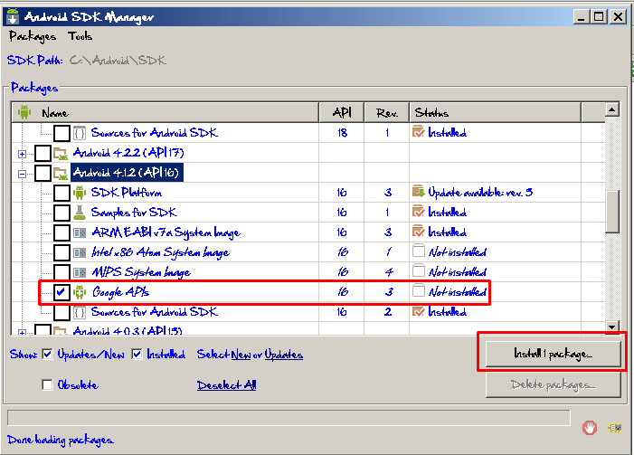Select the Android 4.1.2 (API 16) tree row
634x455 pixels.
pos(127,173)
